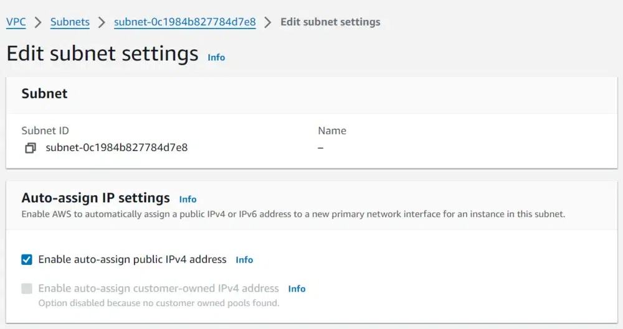Go to the VPC breadcrumb link
Screen dimensions: 623x329
point(16,22)
